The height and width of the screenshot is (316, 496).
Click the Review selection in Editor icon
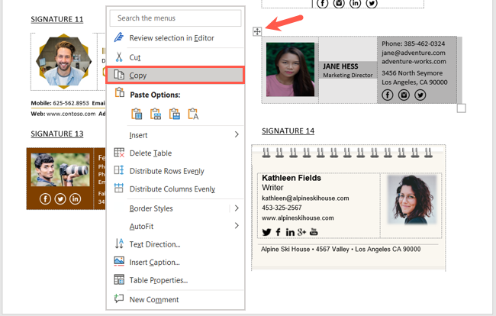pyautogui.click(x=119, y=37)
